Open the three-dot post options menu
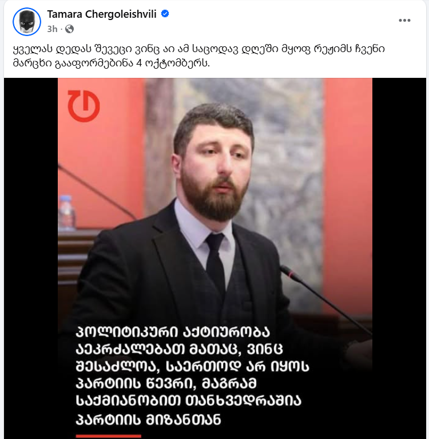The width and height of the screenshot is (429, 439). click(404, 21)
